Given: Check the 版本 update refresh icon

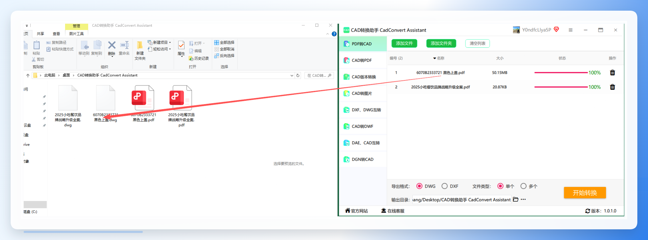Looking at the screenshot, I should point(587,211).
